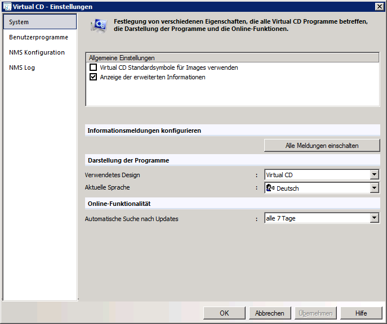Click the Automatische Suche nach Updates label
The image size is (387, 324).
point(132,219)
